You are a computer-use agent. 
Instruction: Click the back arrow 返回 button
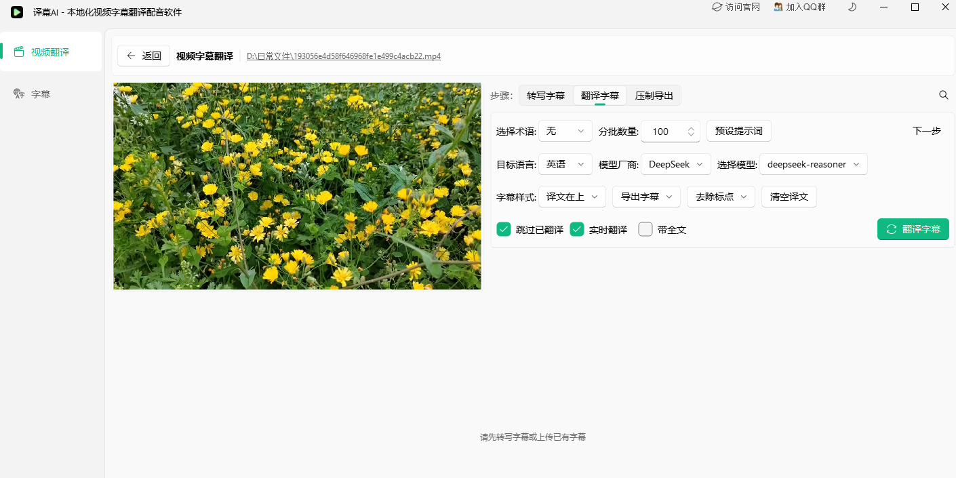(144, 56)
